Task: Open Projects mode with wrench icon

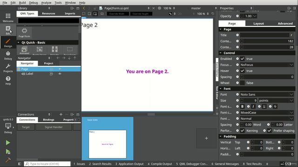Action: click(8, 68)
